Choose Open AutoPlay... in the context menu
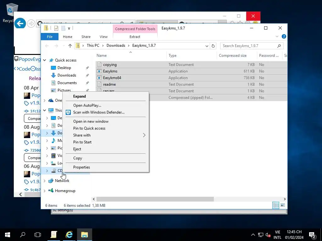 point(106,105)
